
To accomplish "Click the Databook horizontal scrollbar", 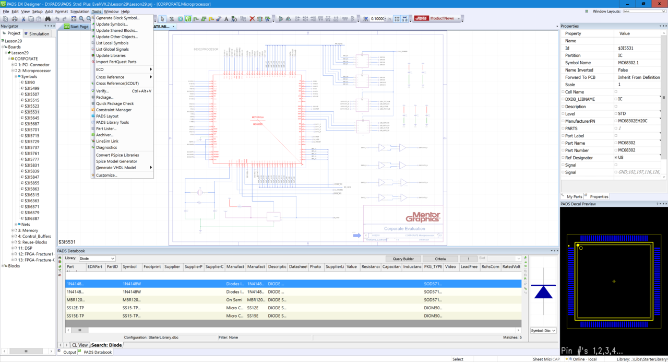I will pyautogui.click(x=293, y=330).
